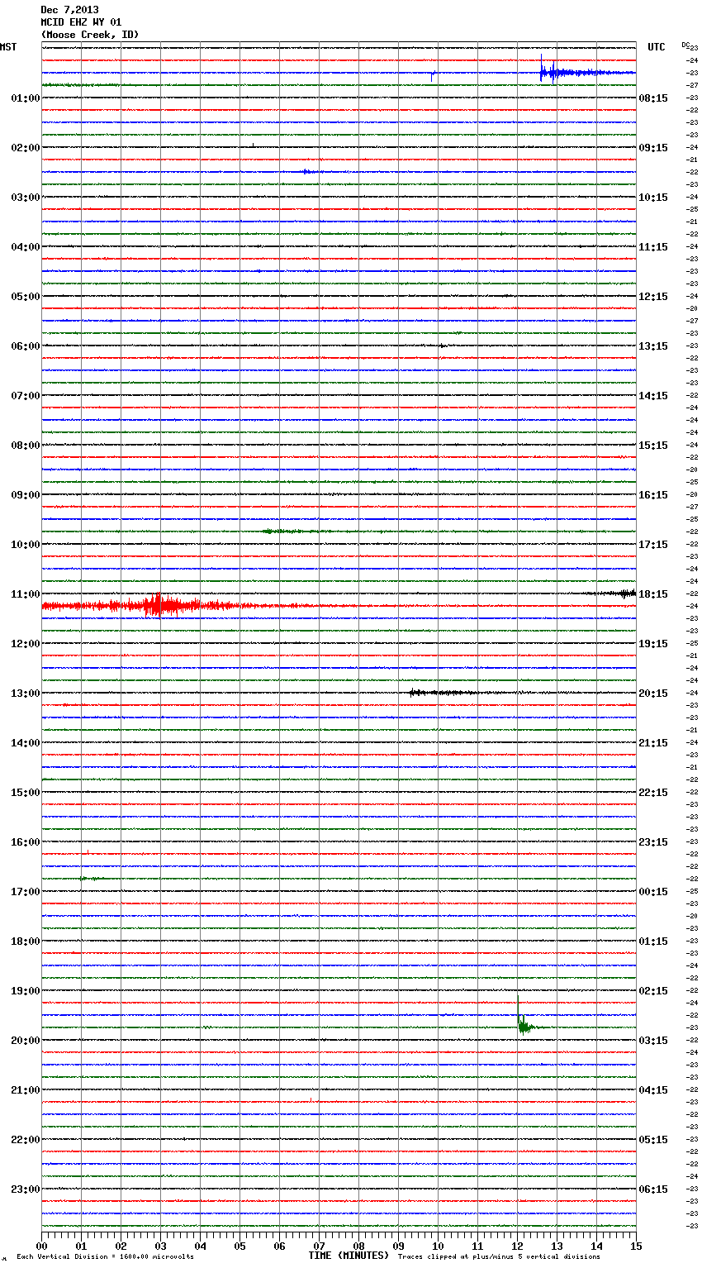This screenshot has height=1268, width=702.
Task: Click the 12:15 UTC time label
Action: (x=653, y=297)
